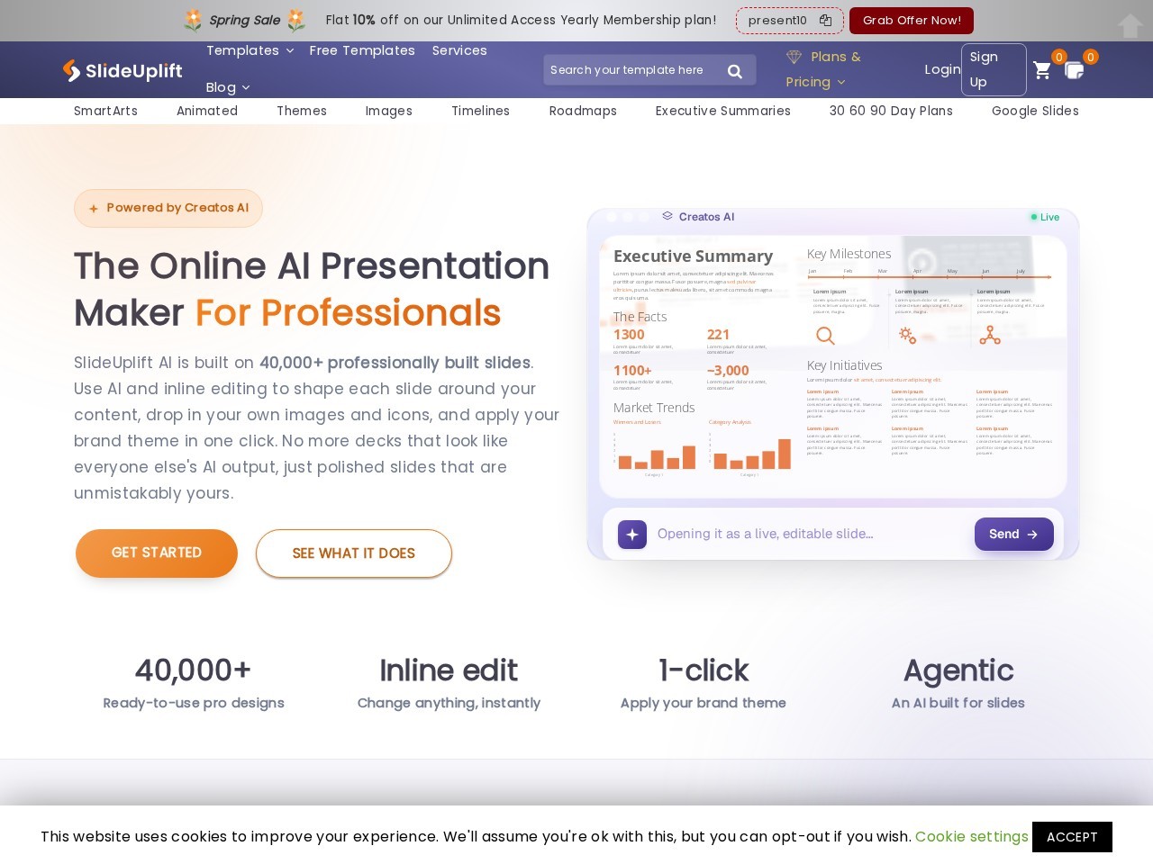Viewport: 1153px width, 864px height.
Task: Click the SlideUplift logo
Action: (123, 70)
